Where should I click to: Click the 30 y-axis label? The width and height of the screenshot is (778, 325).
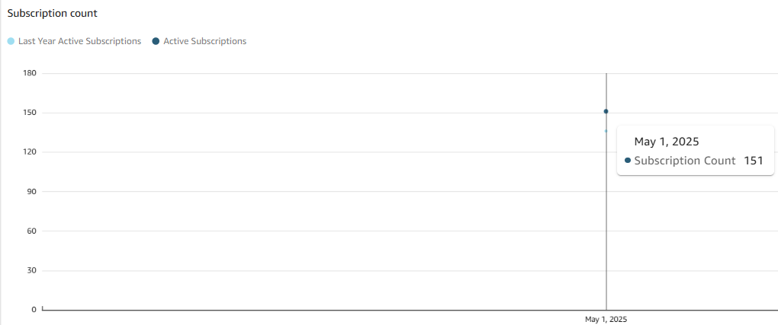pos(32,270)
